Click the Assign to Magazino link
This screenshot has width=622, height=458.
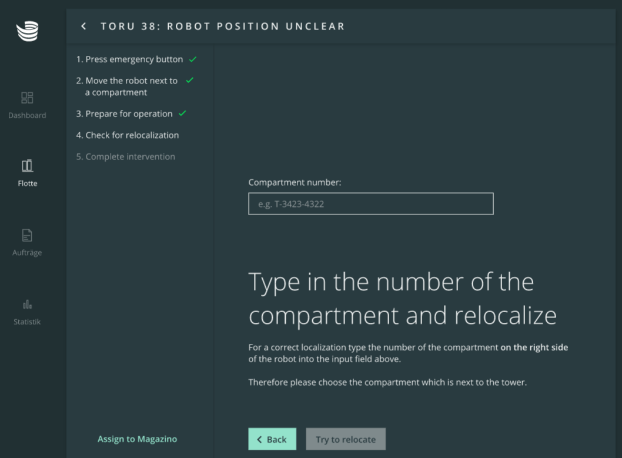point(137,439)
